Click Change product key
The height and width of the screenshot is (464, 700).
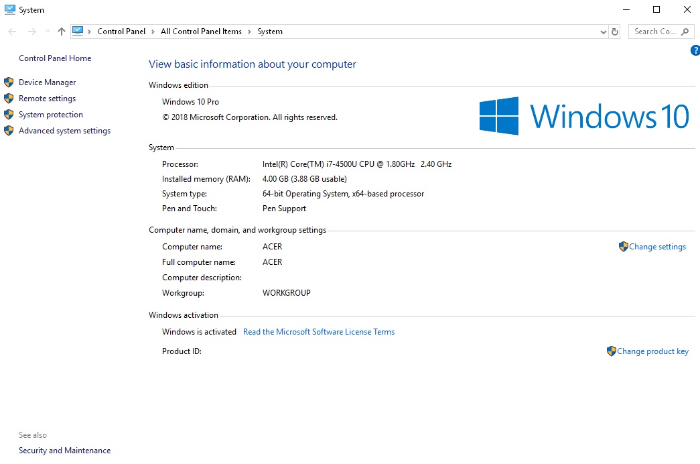(x=652, y=351)
